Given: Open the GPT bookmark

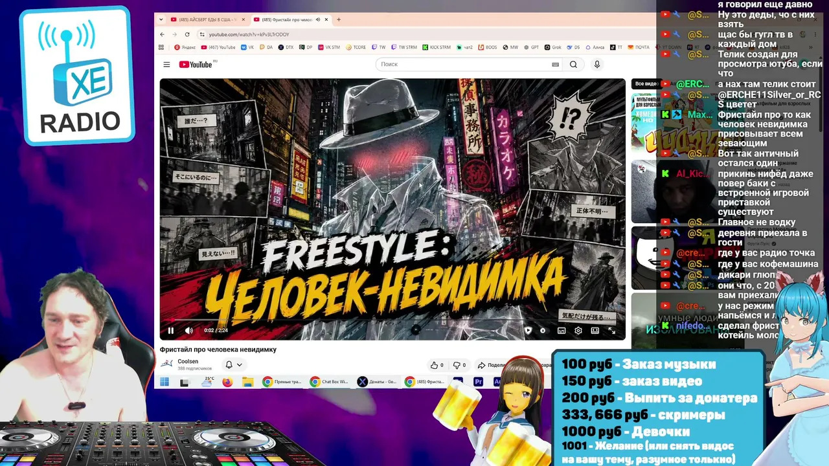Looking at the screenshot, I should click(x=531, y=47).
